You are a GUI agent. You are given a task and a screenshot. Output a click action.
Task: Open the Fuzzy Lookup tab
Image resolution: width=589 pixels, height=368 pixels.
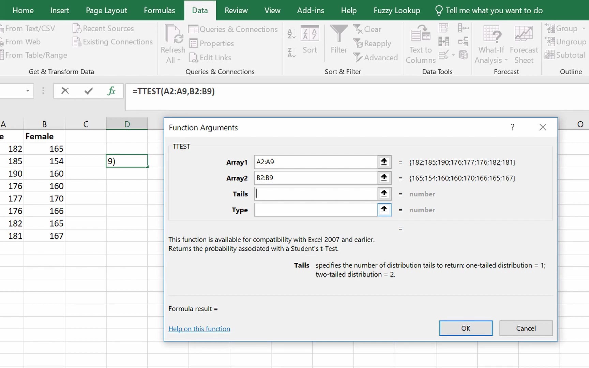point(396,10)
